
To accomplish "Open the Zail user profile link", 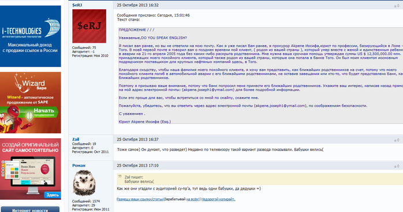I will [x=76, y=139].
